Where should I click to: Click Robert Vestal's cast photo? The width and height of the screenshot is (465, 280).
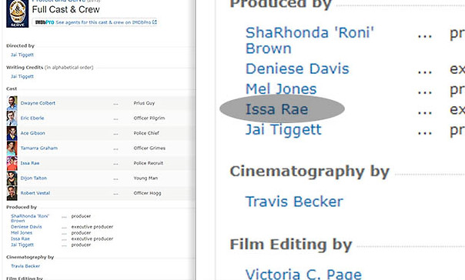(12, 193)
